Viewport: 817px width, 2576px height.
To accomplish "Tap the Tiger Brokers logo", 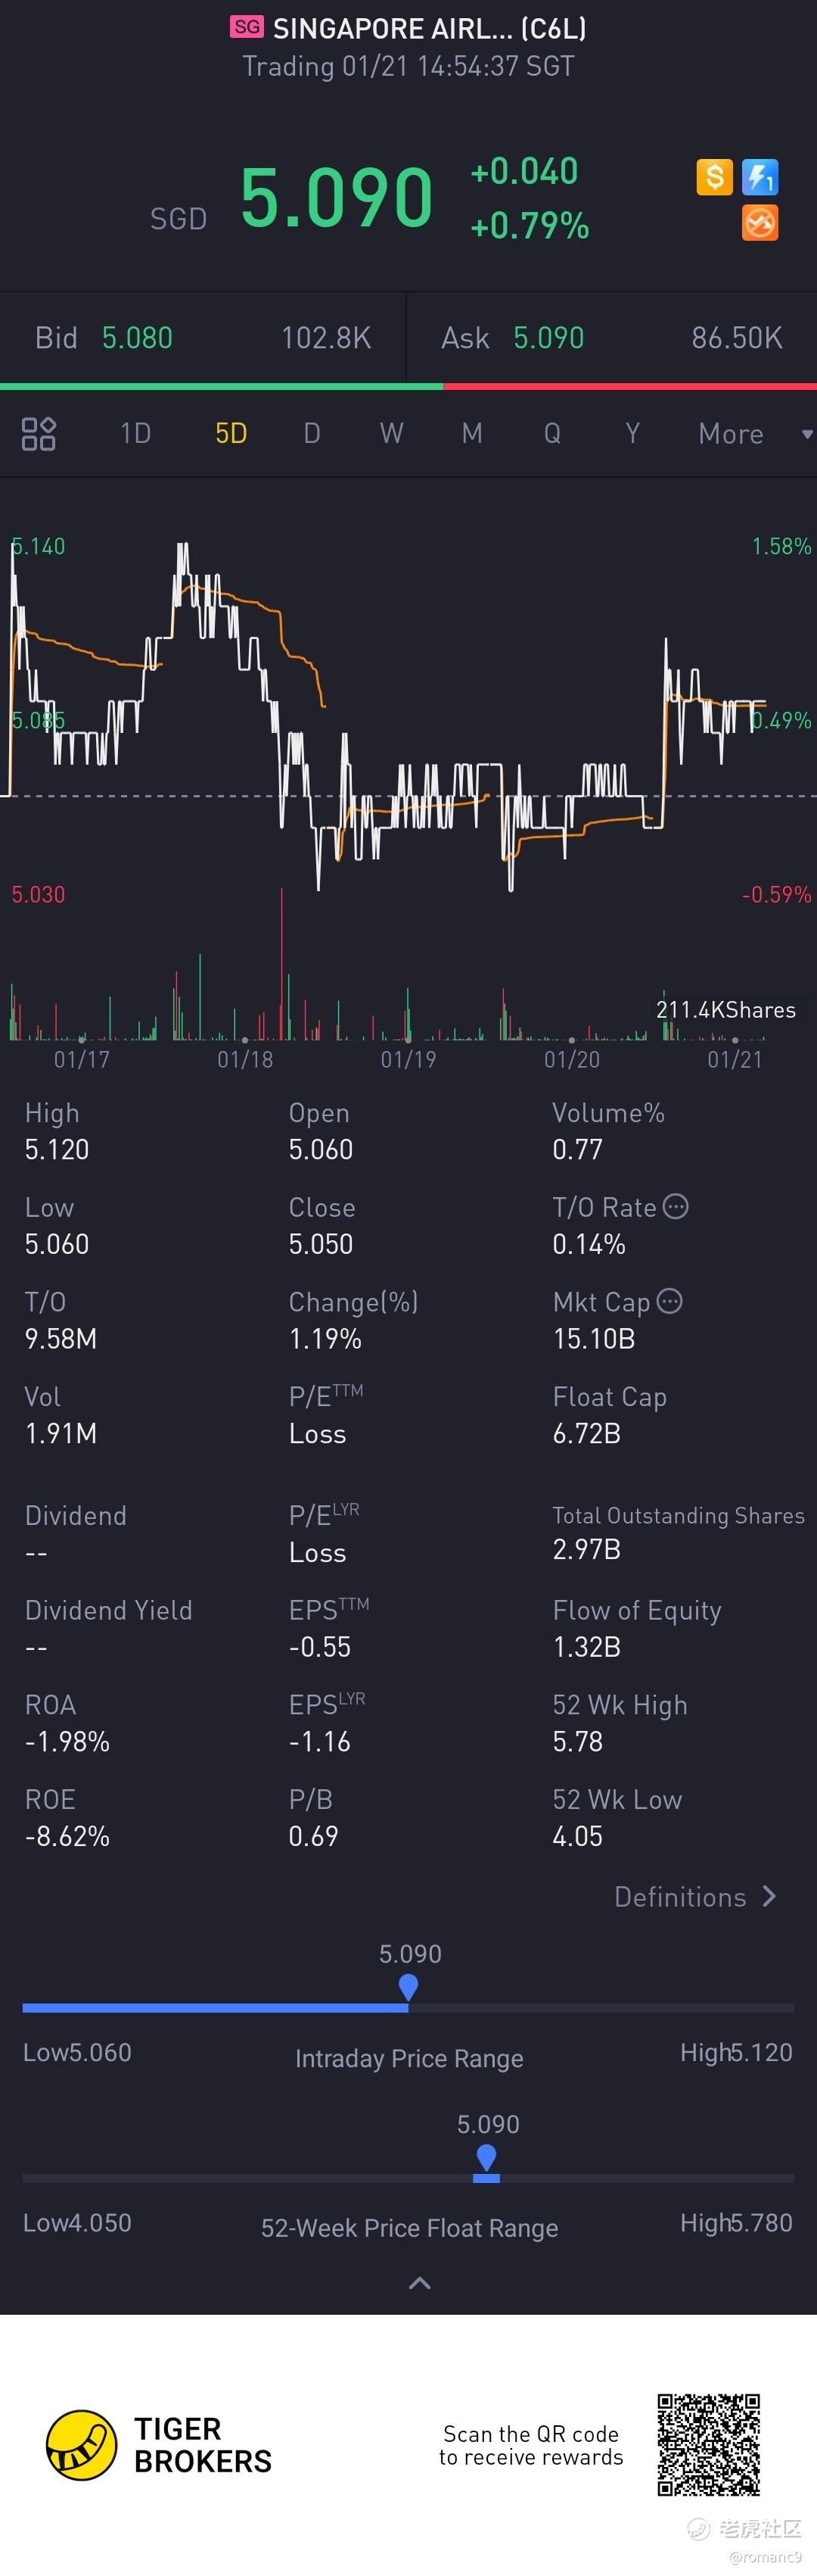I will (82, 2445).
